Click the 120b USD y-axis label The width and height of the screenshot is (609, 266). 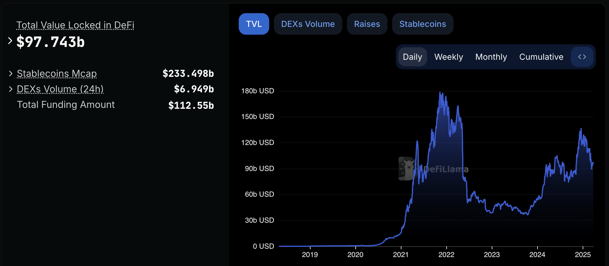pos(258,143)
